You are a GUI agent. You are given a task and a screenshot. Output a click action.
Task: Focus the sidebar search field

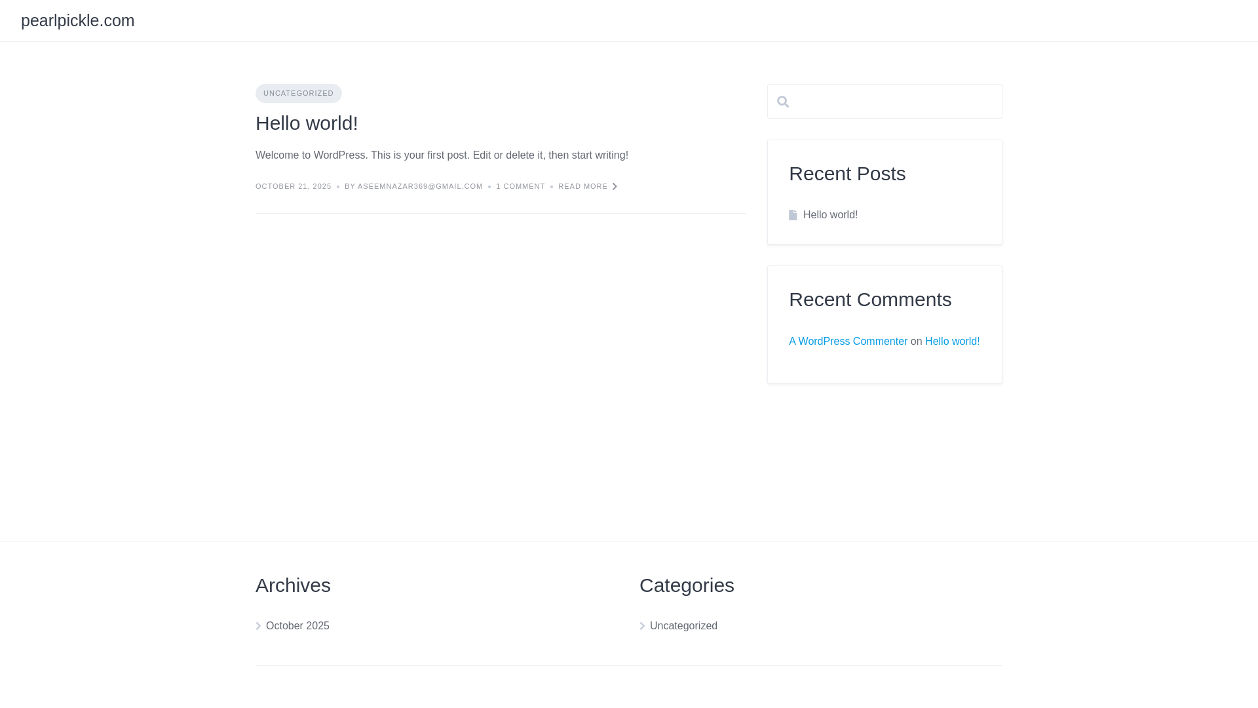point(894,102)
